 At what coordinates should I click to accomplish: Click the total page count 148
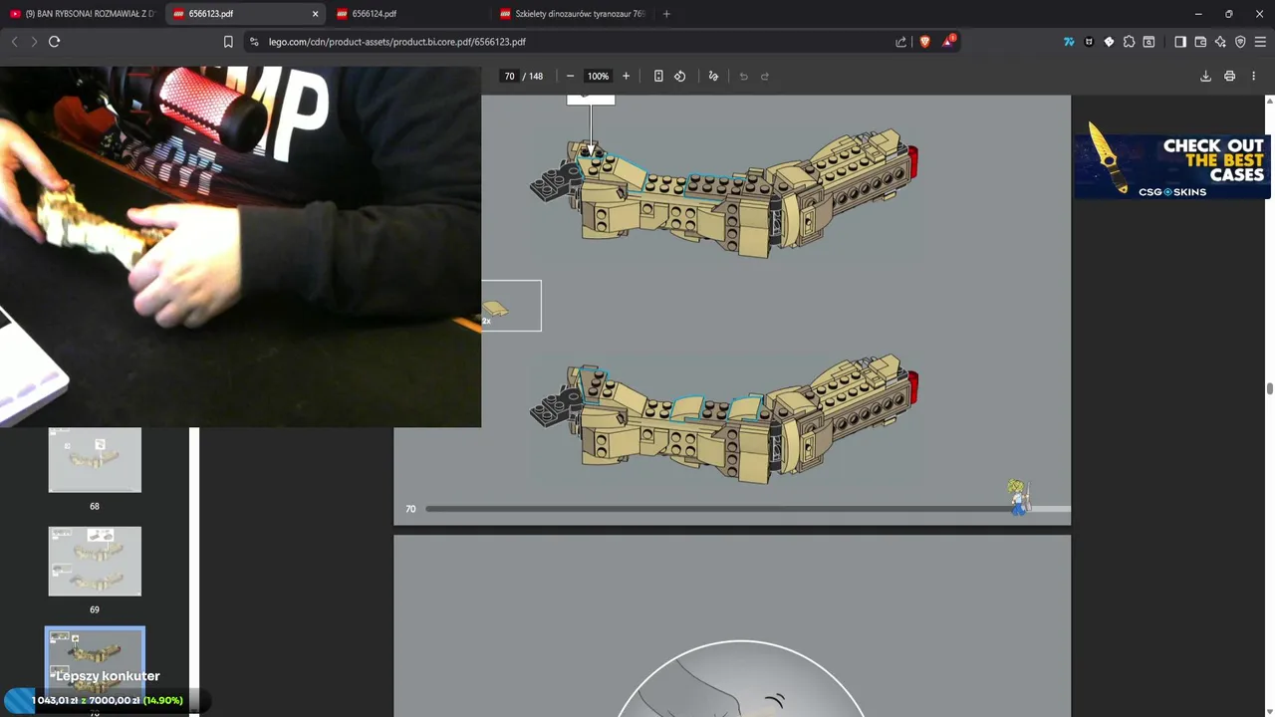click(x=536, y=76)
